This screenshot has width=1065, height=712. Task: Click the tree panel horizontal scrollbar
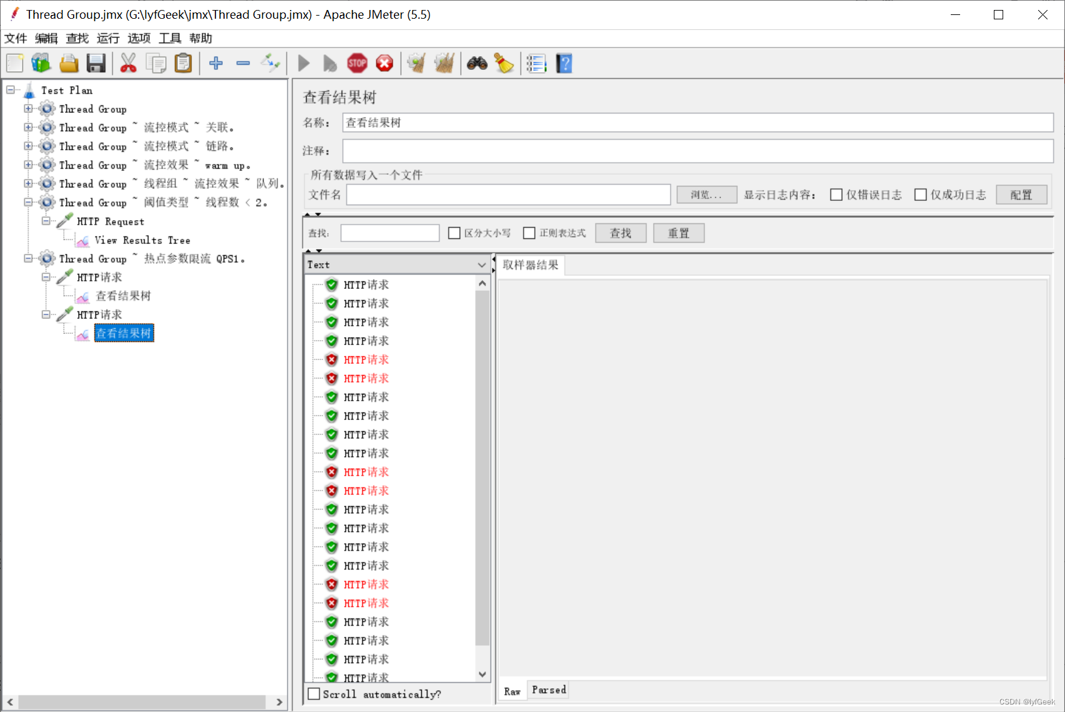pos(143,702)
